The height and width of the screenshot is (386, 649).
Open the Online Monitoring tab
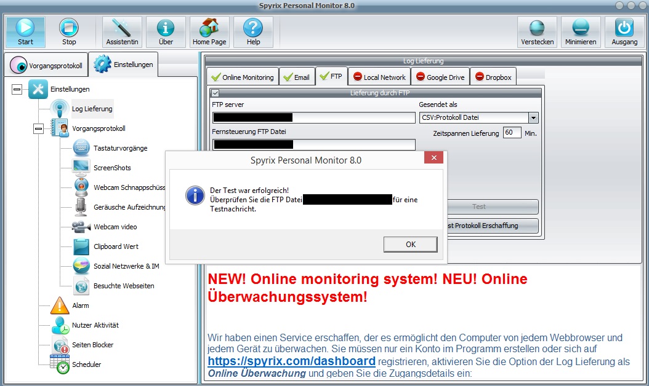coord(243,77)
